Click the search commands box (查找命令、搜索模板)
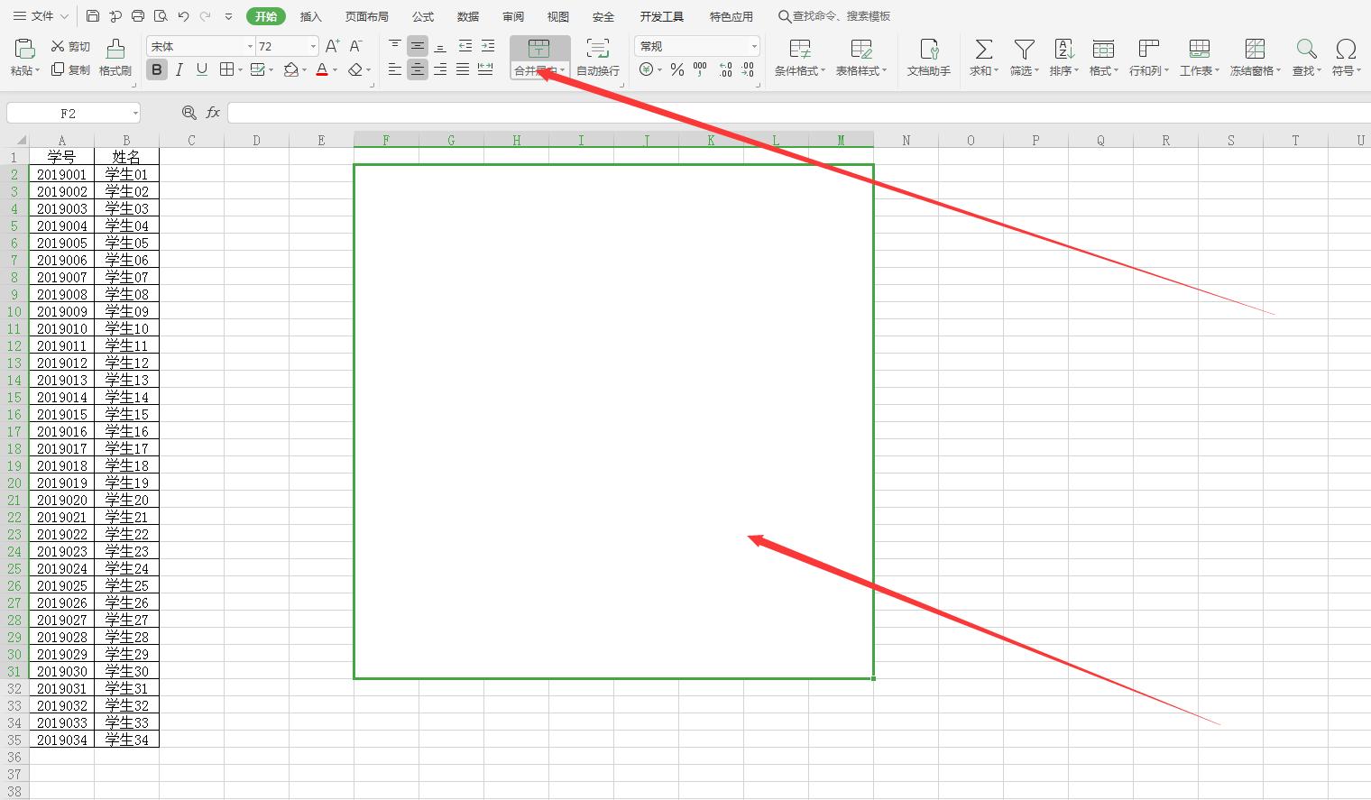The width and height of the screenshot is (1371, 800). 835,16
